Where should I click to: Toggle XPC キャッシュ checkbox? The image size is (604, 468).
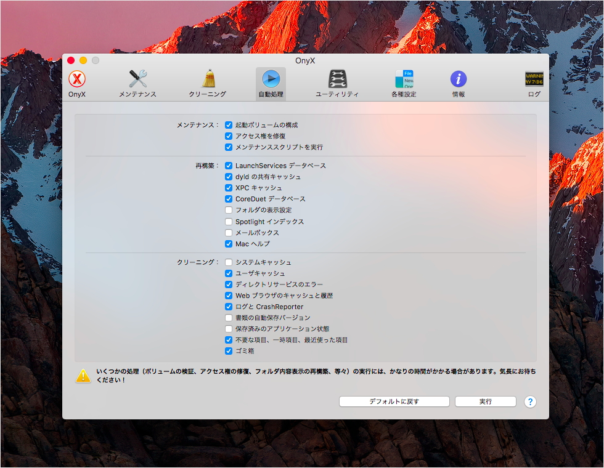229,188
